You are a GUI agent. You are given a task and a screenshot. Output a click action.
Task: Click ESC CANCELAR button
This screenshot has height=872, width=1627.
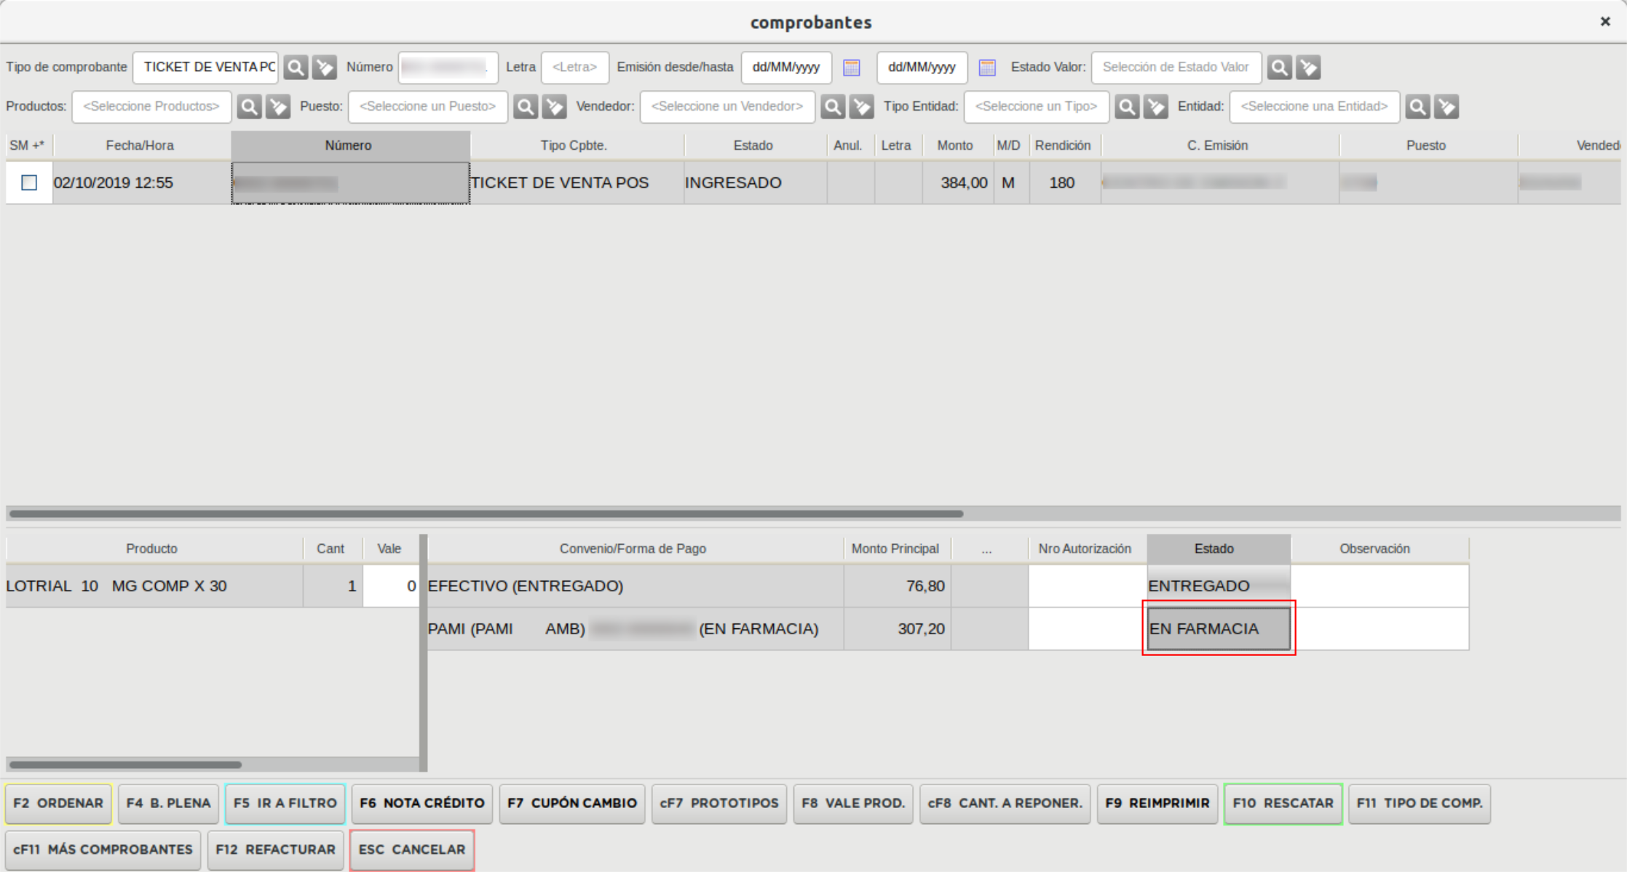pyautogui.click(x=412, y=850)
